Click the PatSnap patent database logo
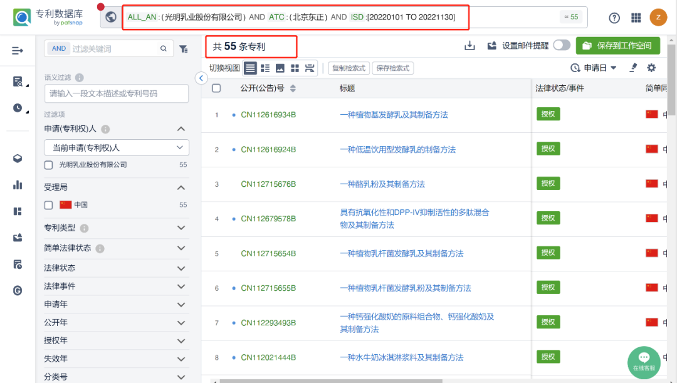The image size is (677, 383). click(x=48, y=17)
